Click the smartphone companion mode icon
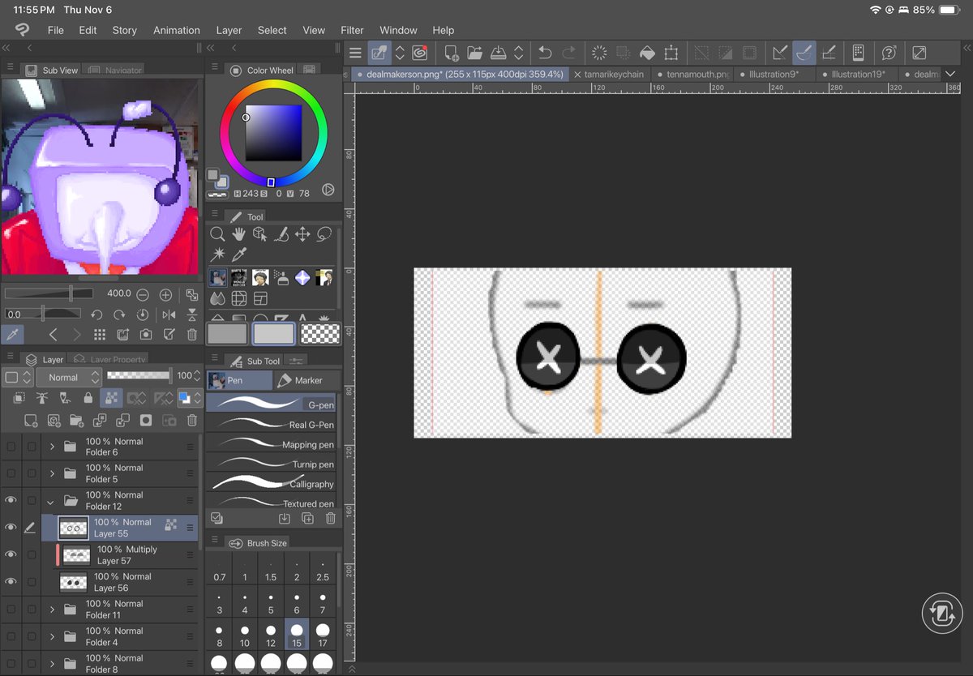The height and width of the screenshot is (676, 973). coord(858,53)
